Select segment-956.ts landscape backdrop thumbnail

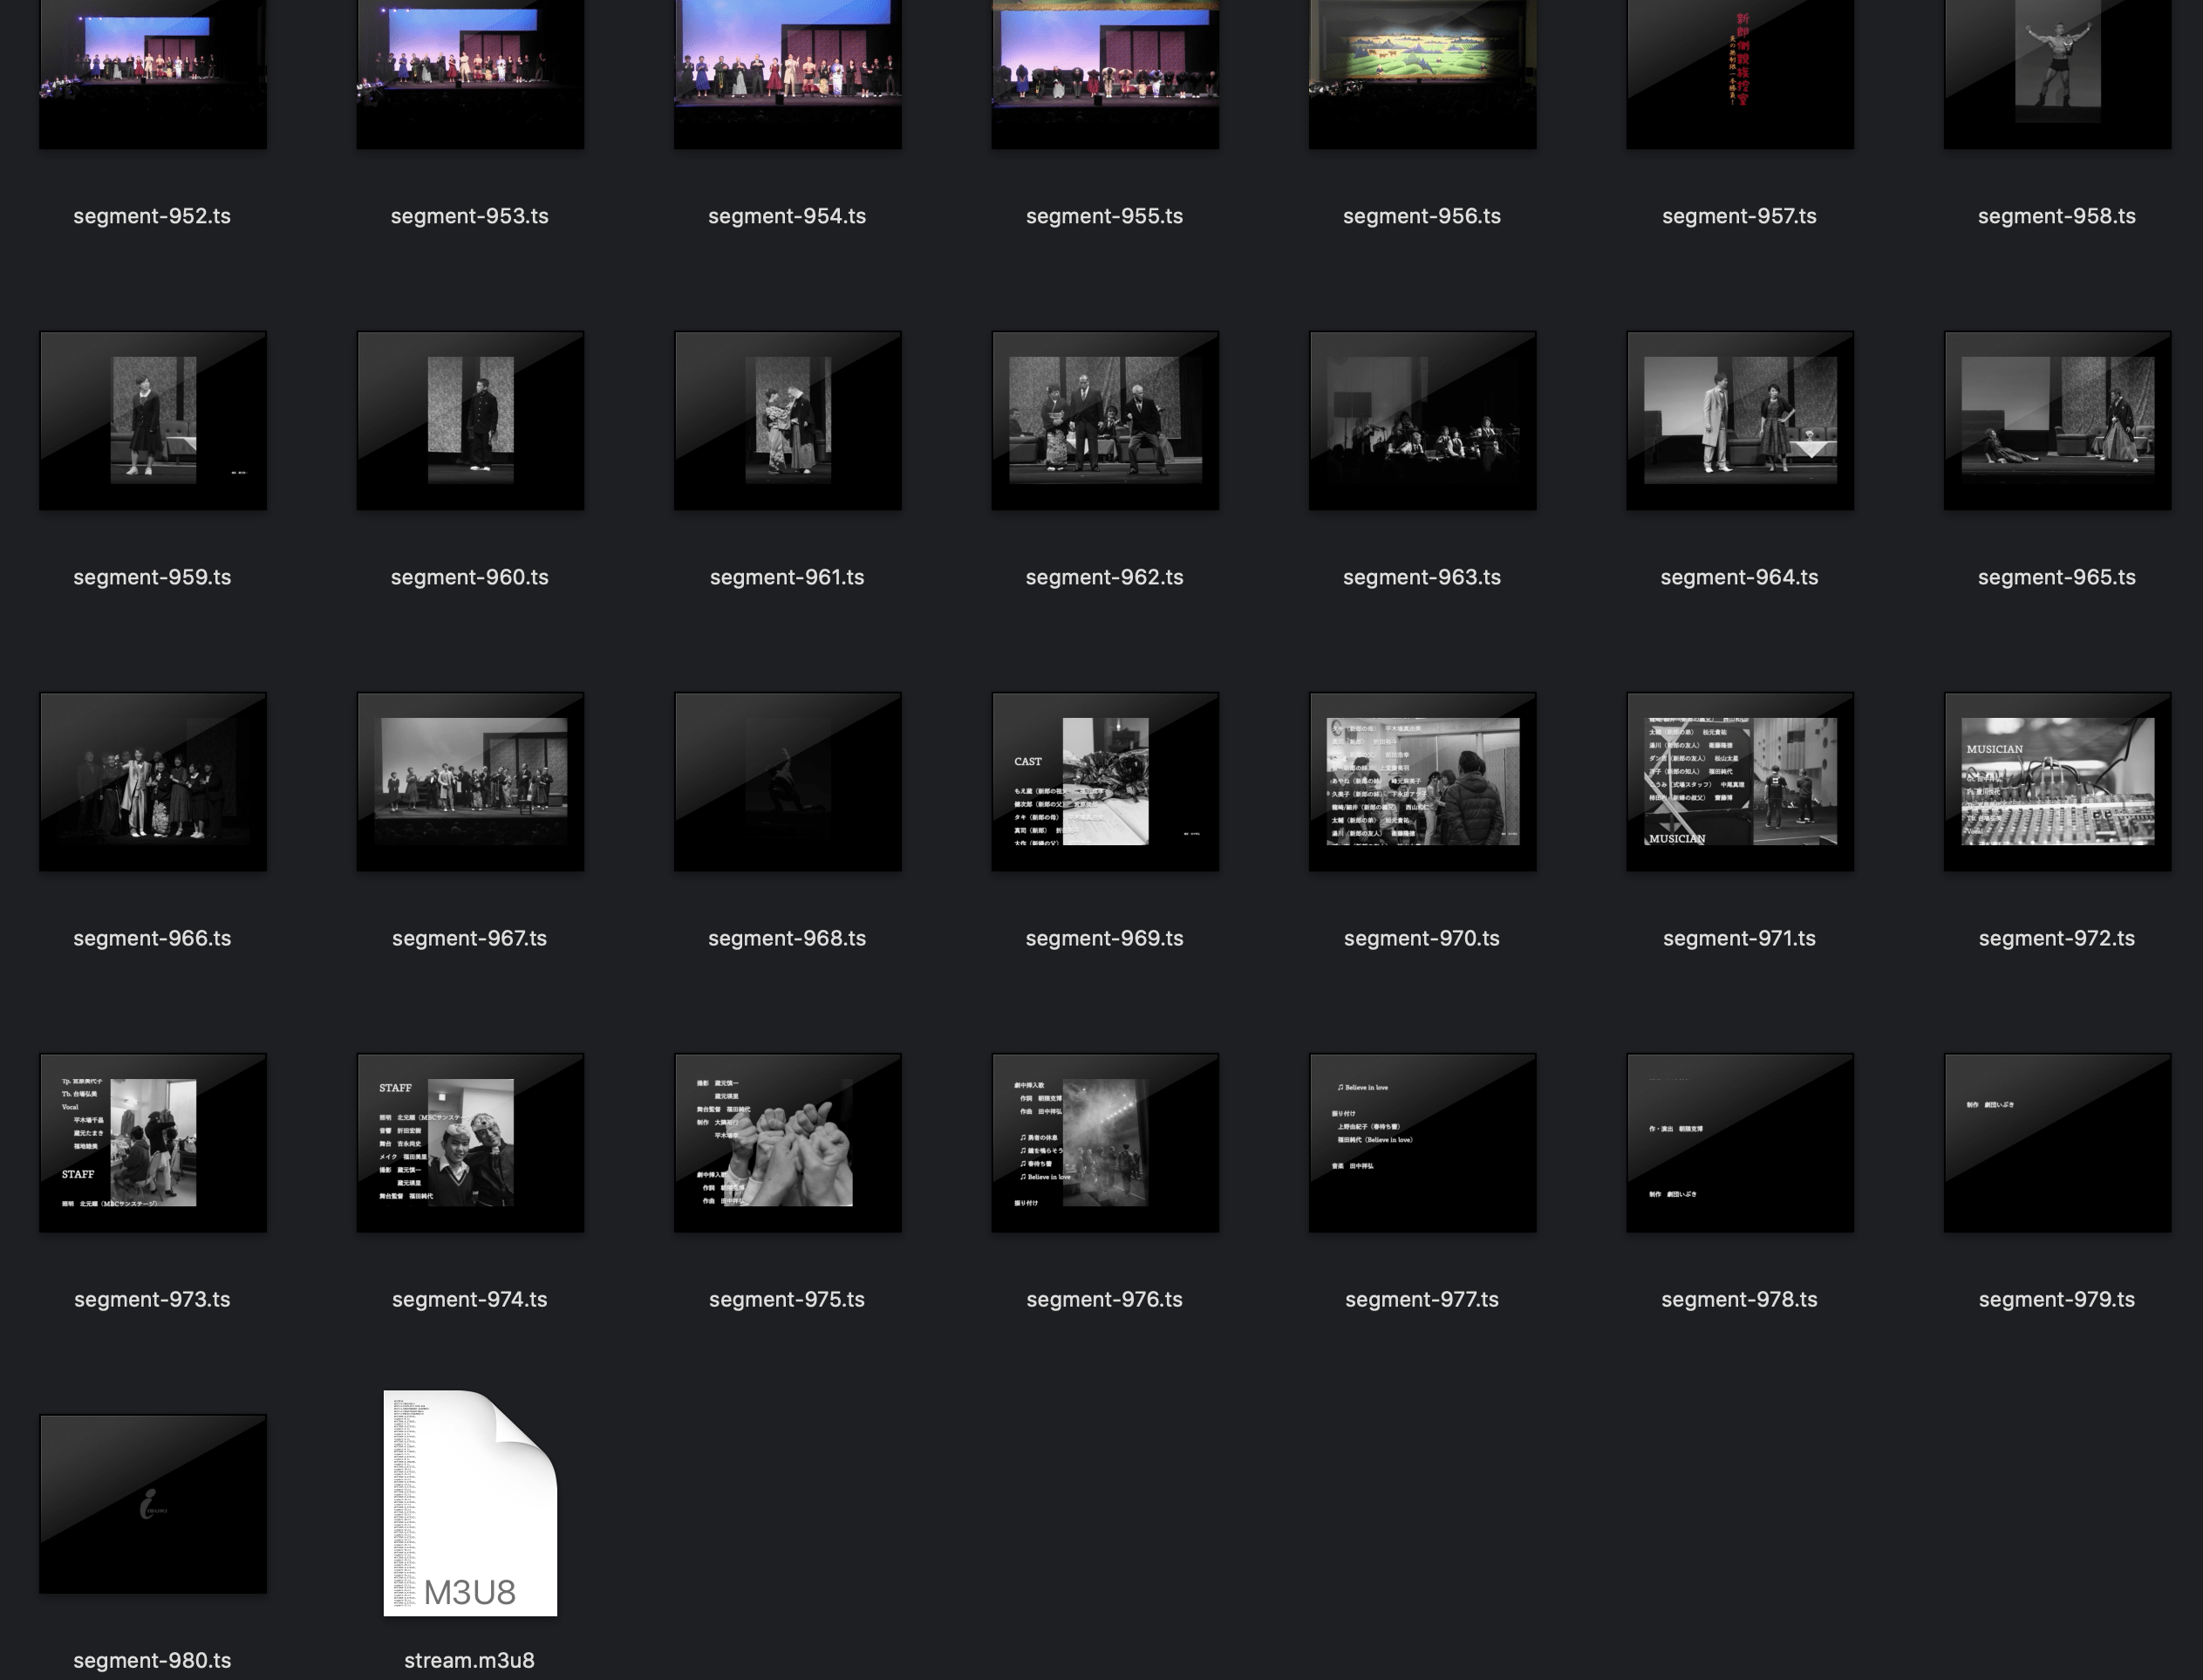(x=1422, y=74)
